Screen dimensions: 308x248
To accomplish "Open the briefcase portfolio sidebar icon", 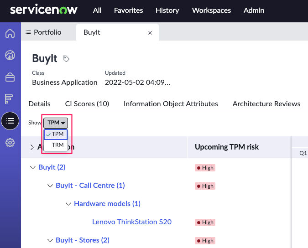I will (10, 77).
